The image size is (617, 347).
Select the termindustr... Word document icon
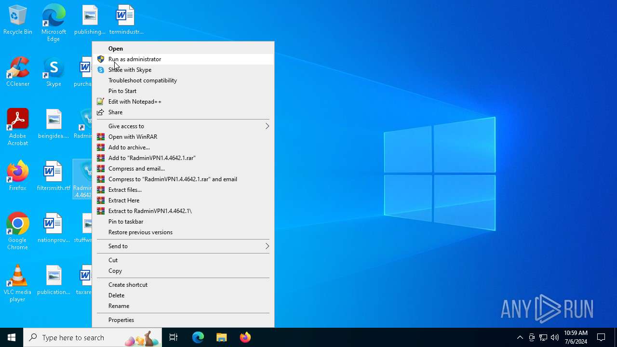point(126,20)
